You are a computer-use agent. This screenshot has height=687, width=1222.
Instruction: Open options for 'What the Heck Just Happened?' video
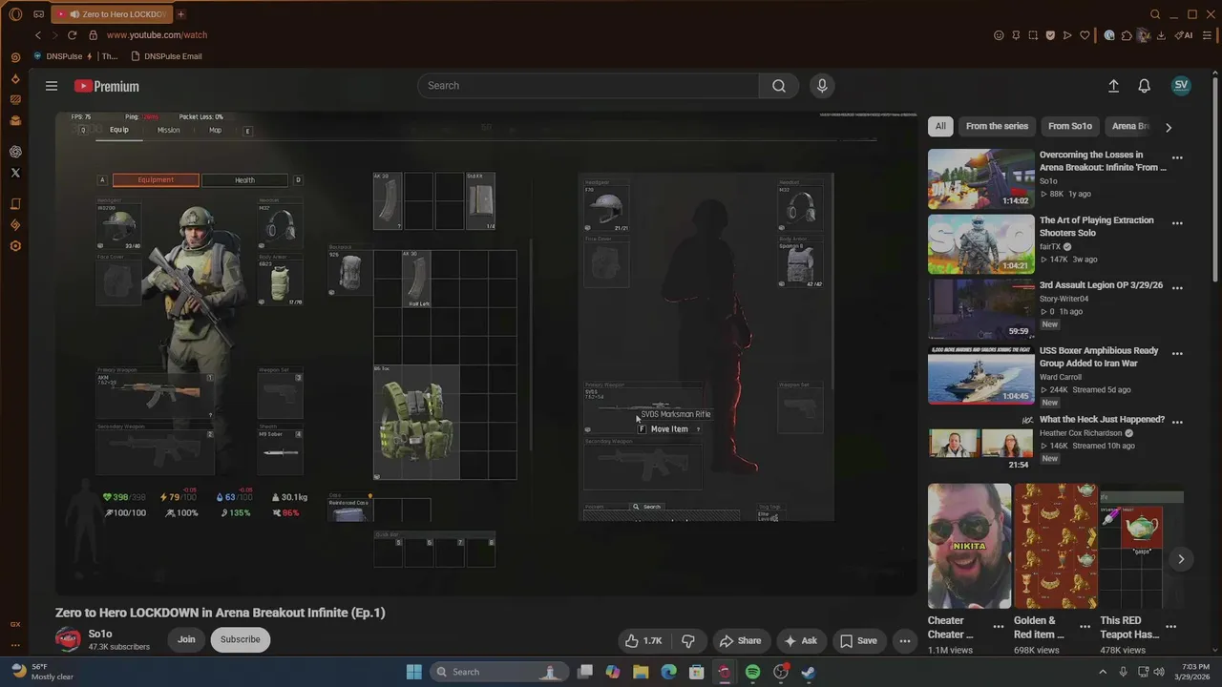(x=1177, y=423)
